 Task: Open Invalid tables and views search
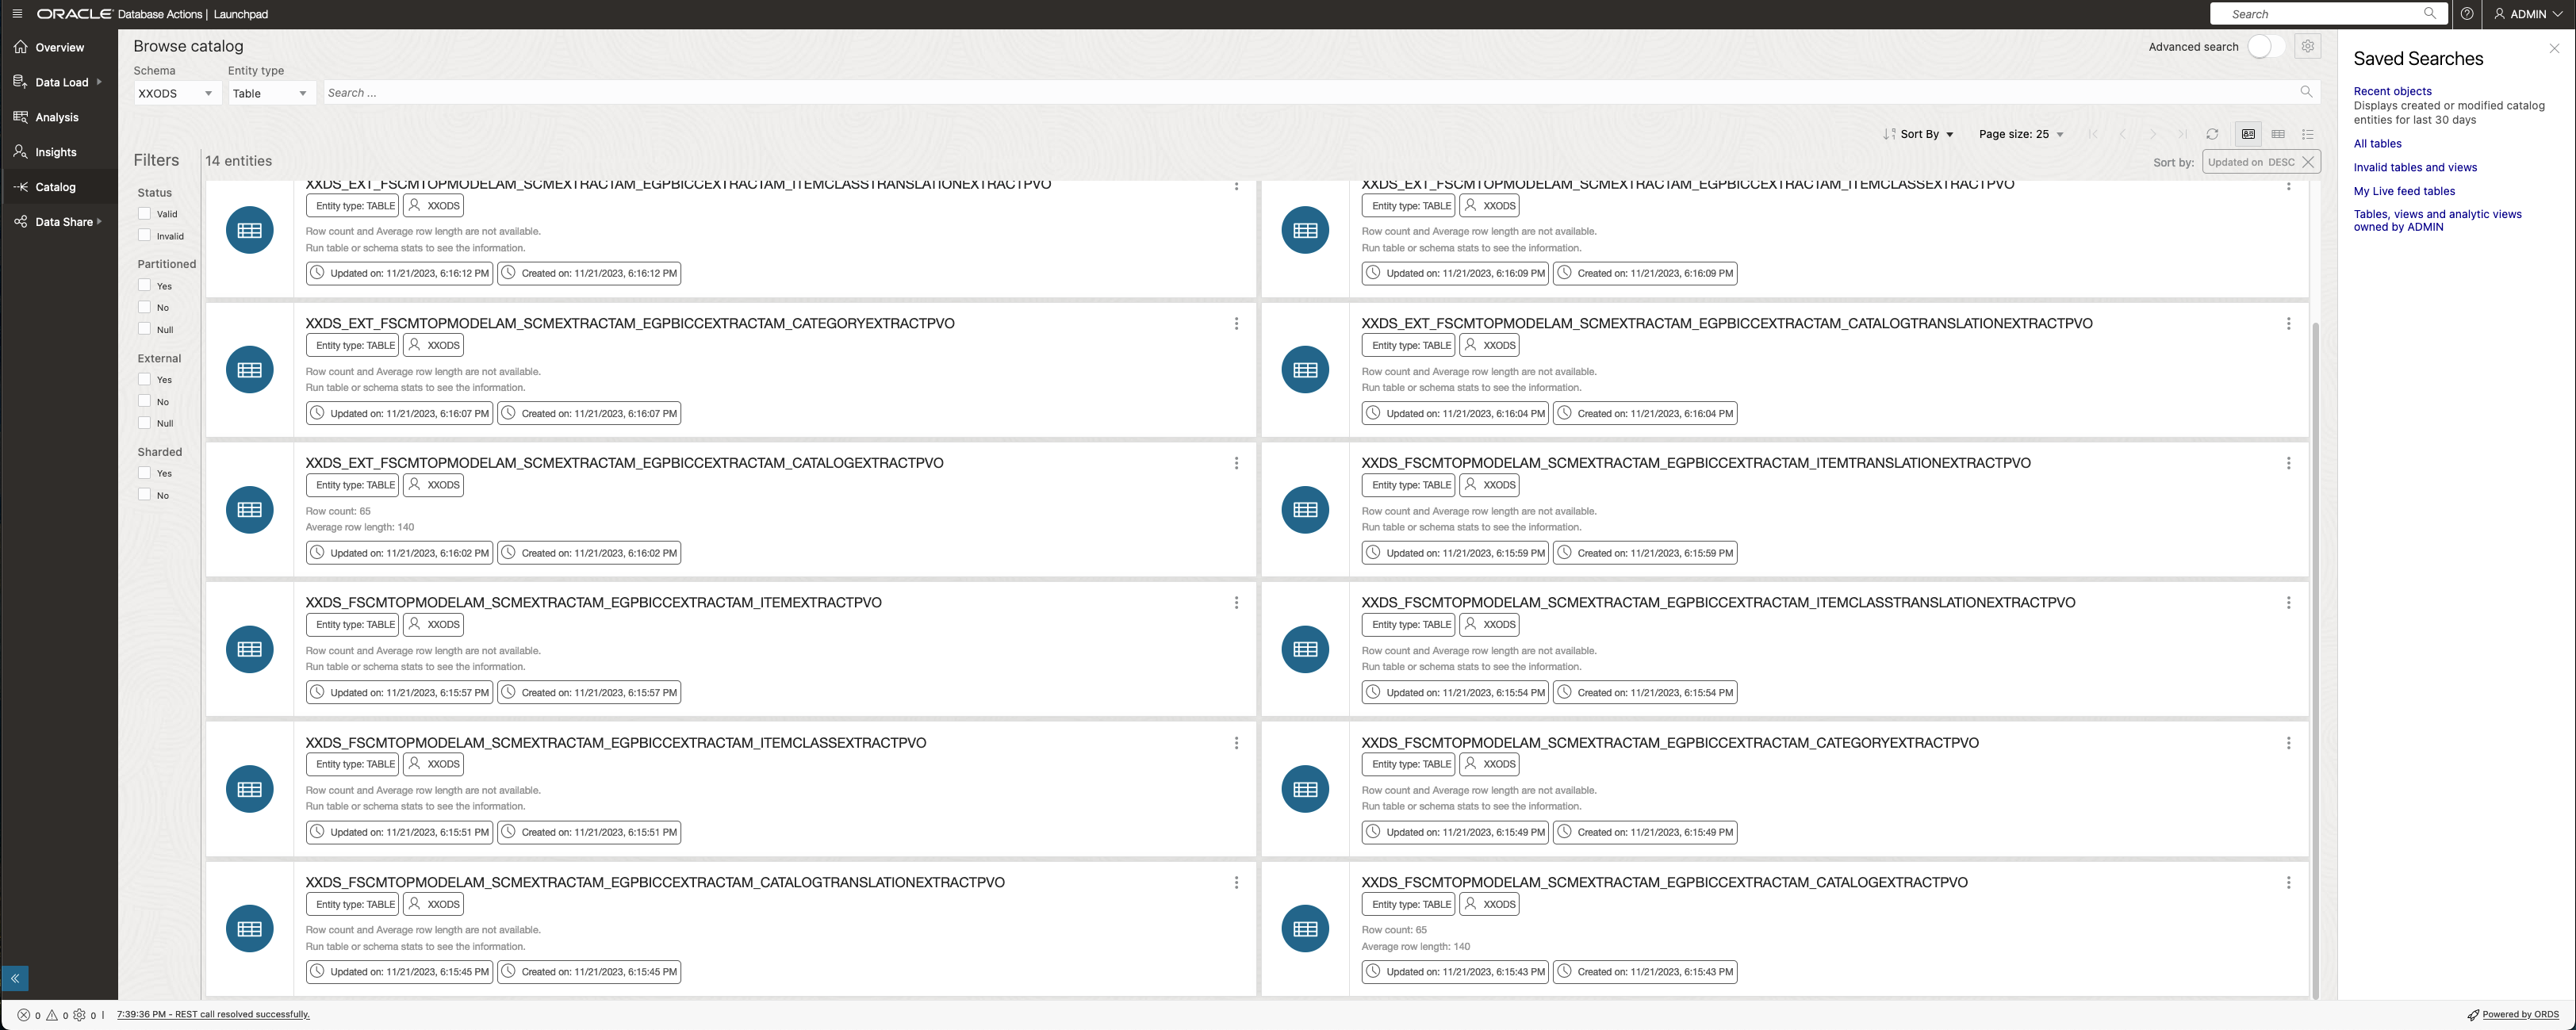pyautogui.click(x=2415, y=167)
